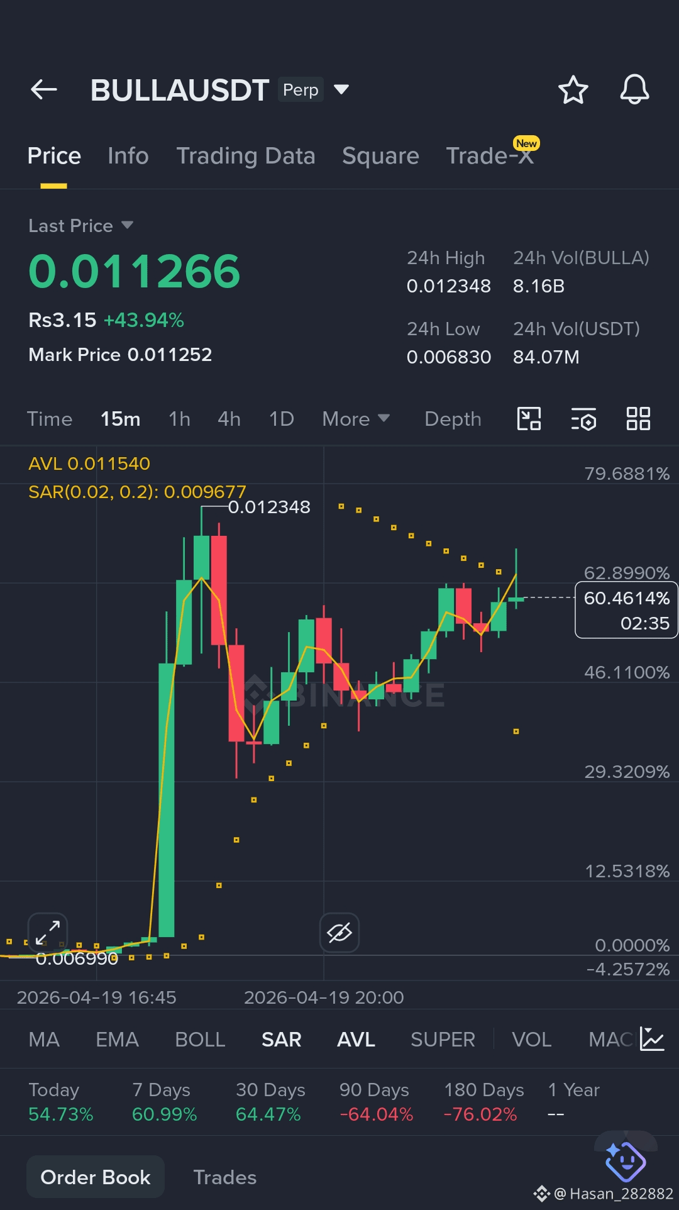This screenshot has width=679, height=1210.
Task: Tap the +43.94% change value
Action: click(x=144, y=320)
